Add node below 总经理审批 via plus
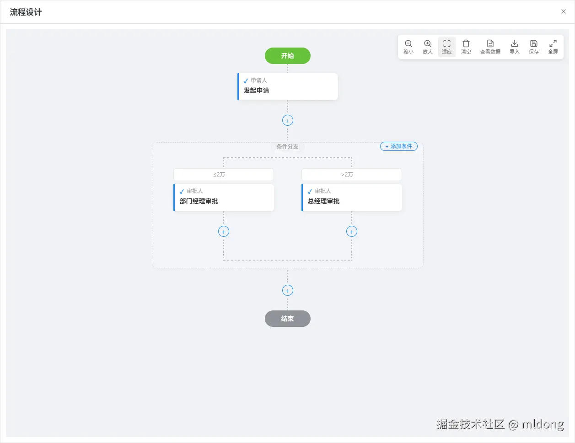Image resolution: width=575 pixels, height=443 pixels. [x=352, y=231]
